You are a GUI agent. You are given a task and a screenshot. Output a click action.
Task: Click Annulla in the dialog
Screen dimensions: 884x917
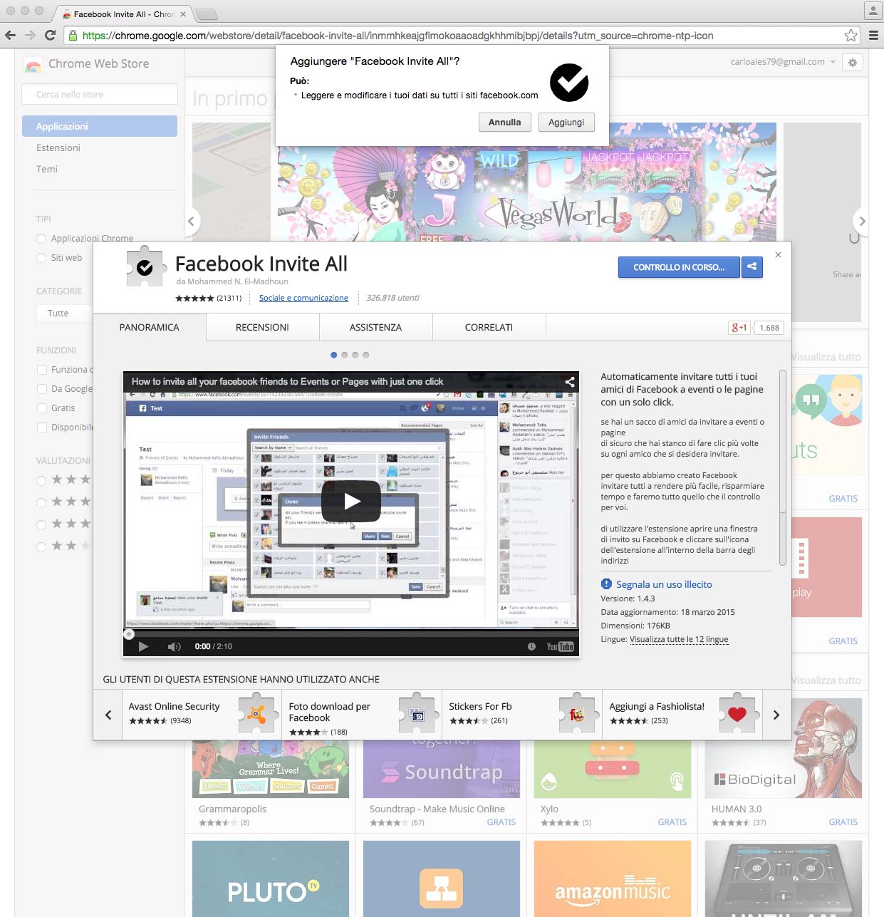pos(504,123)
